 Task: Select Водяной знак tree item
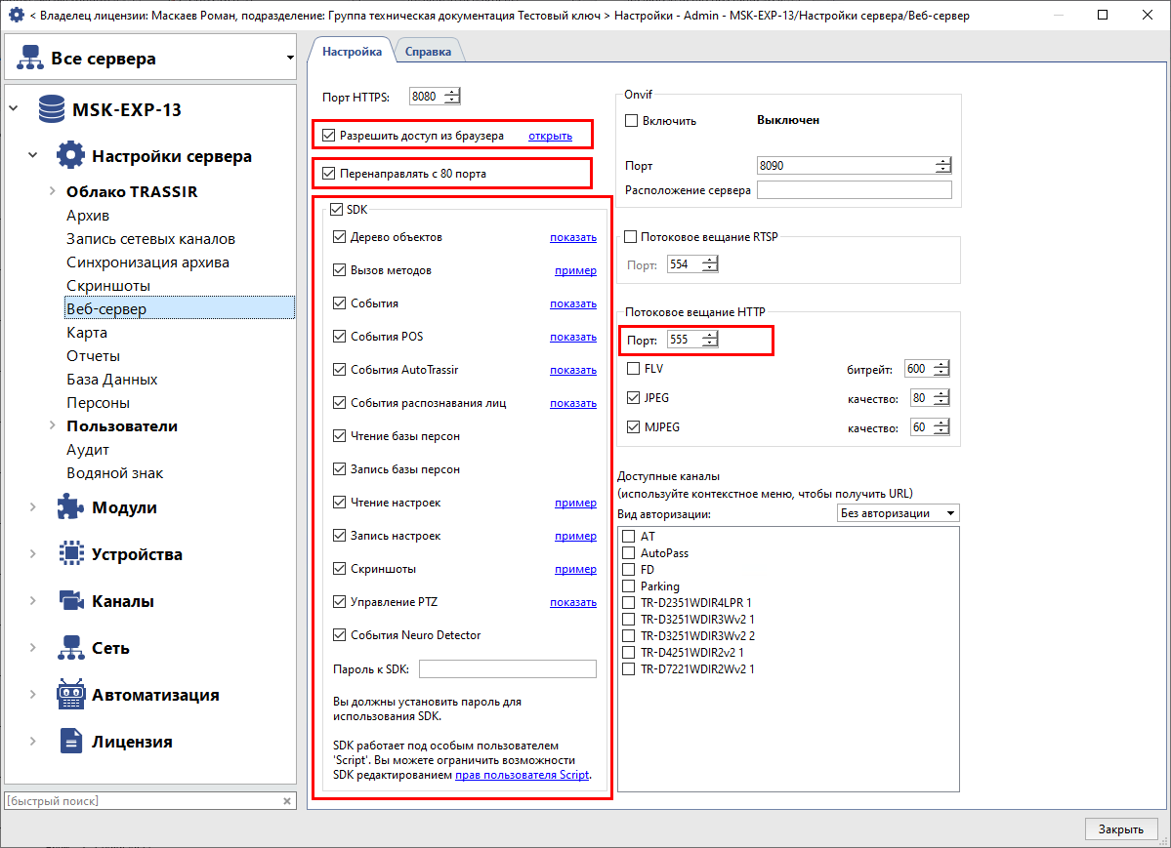click(x=115, y=473)
